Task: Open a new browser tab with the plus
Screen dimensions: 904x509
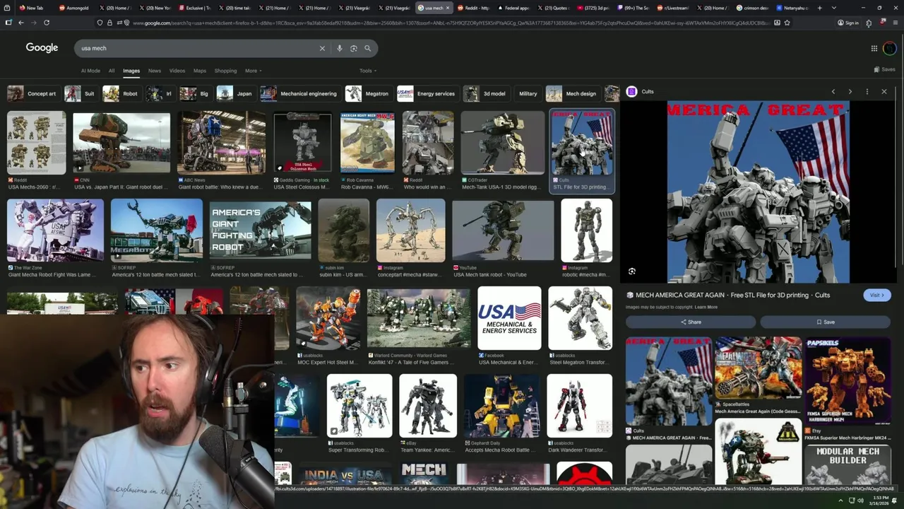Action: 819,8
